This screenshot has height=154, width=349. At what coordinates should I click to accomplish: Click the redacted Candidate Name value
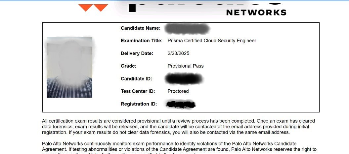pyautogui.click(x=188, y=28)
